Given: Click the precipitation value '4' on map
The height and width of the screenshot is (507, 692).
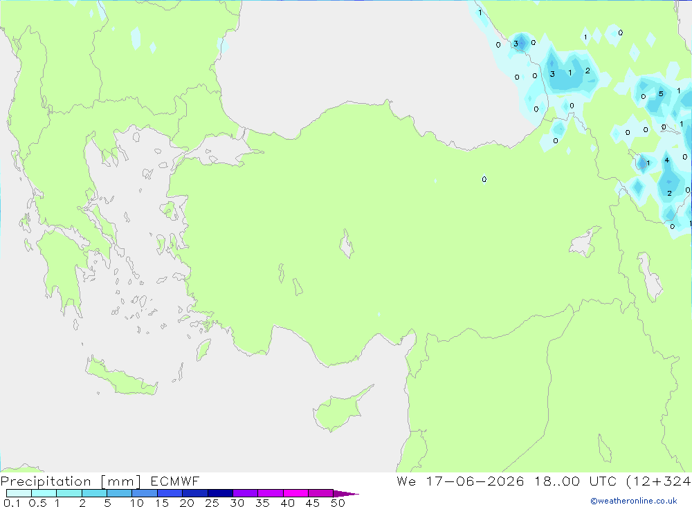Looking at the screenshot, I should [667, 160].
